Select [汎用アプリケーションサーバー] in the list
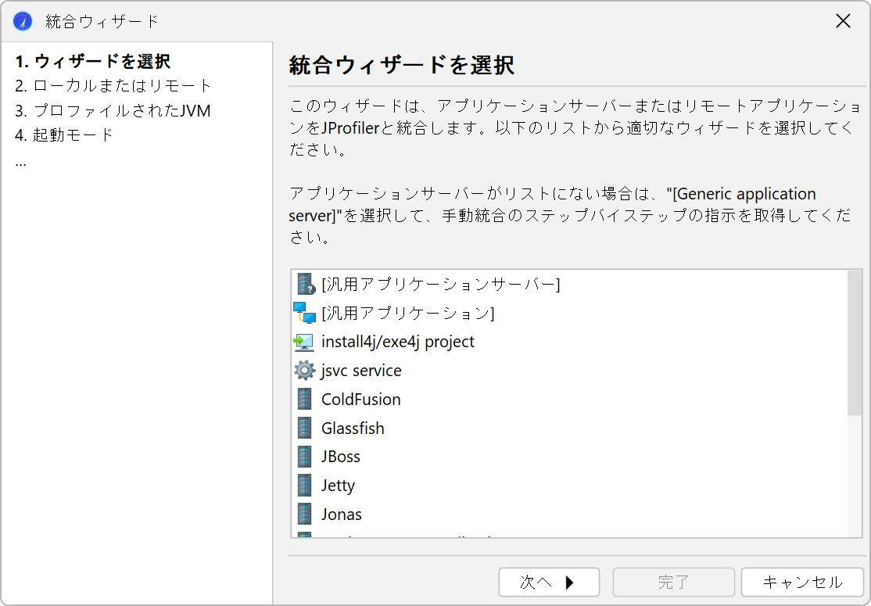 [569, 284]
